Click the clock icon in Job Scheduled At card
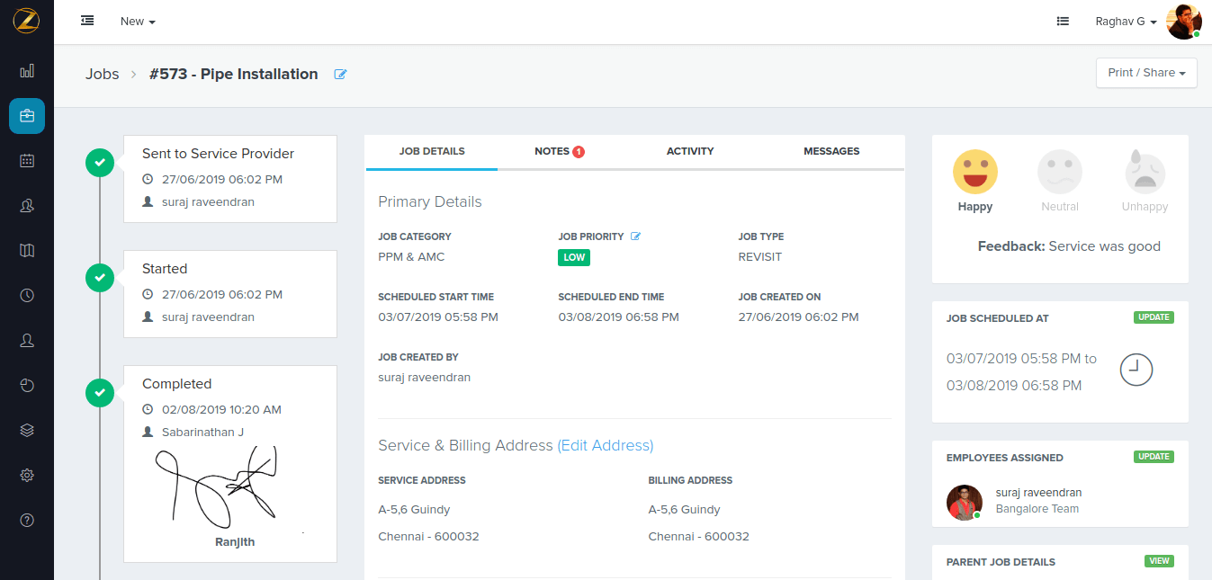This screenshot has width=1212, height=580. [1136, 370]
